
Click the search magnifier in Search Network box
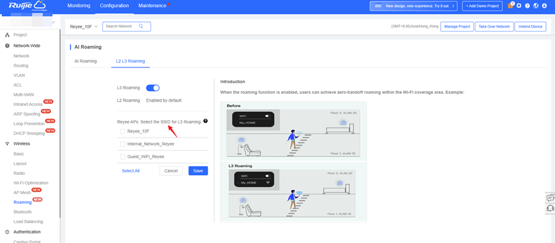[141, 26]
